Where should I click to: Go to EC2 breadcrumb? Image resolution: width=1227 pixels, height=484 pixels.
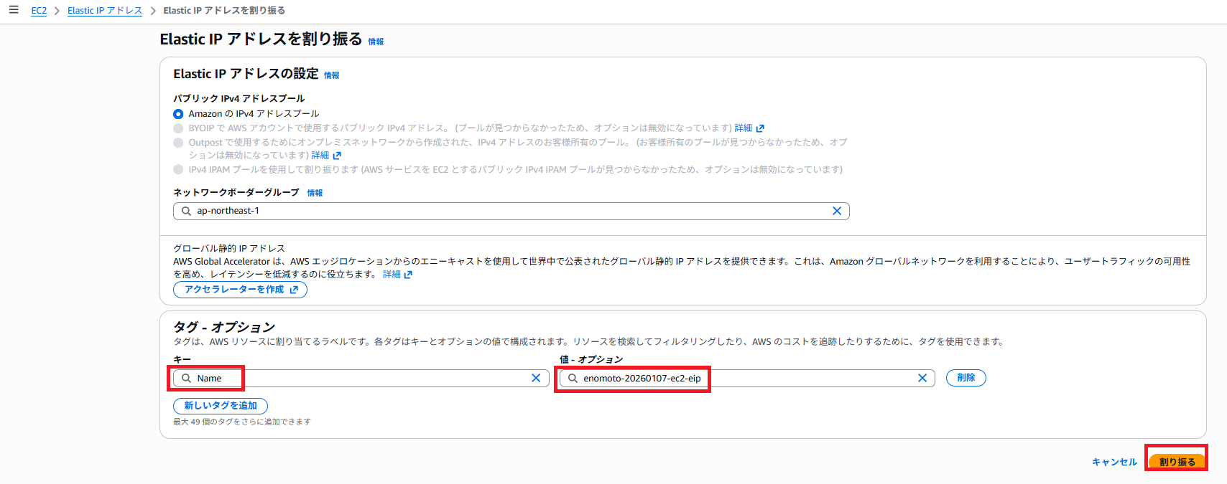tap(39, 11)
